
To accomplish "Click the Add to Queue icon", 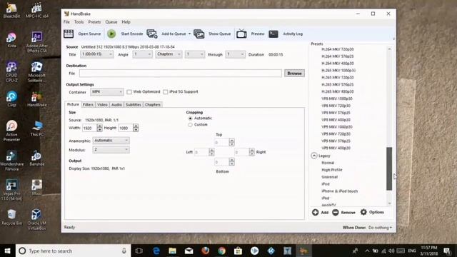I will [x=152, y=34].
